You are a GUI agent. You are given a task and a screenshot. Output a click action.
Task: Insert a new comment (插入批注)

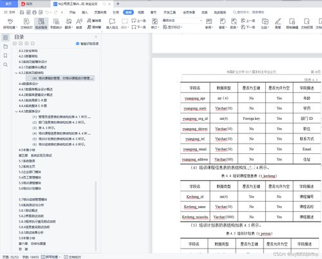pos(112,23)
